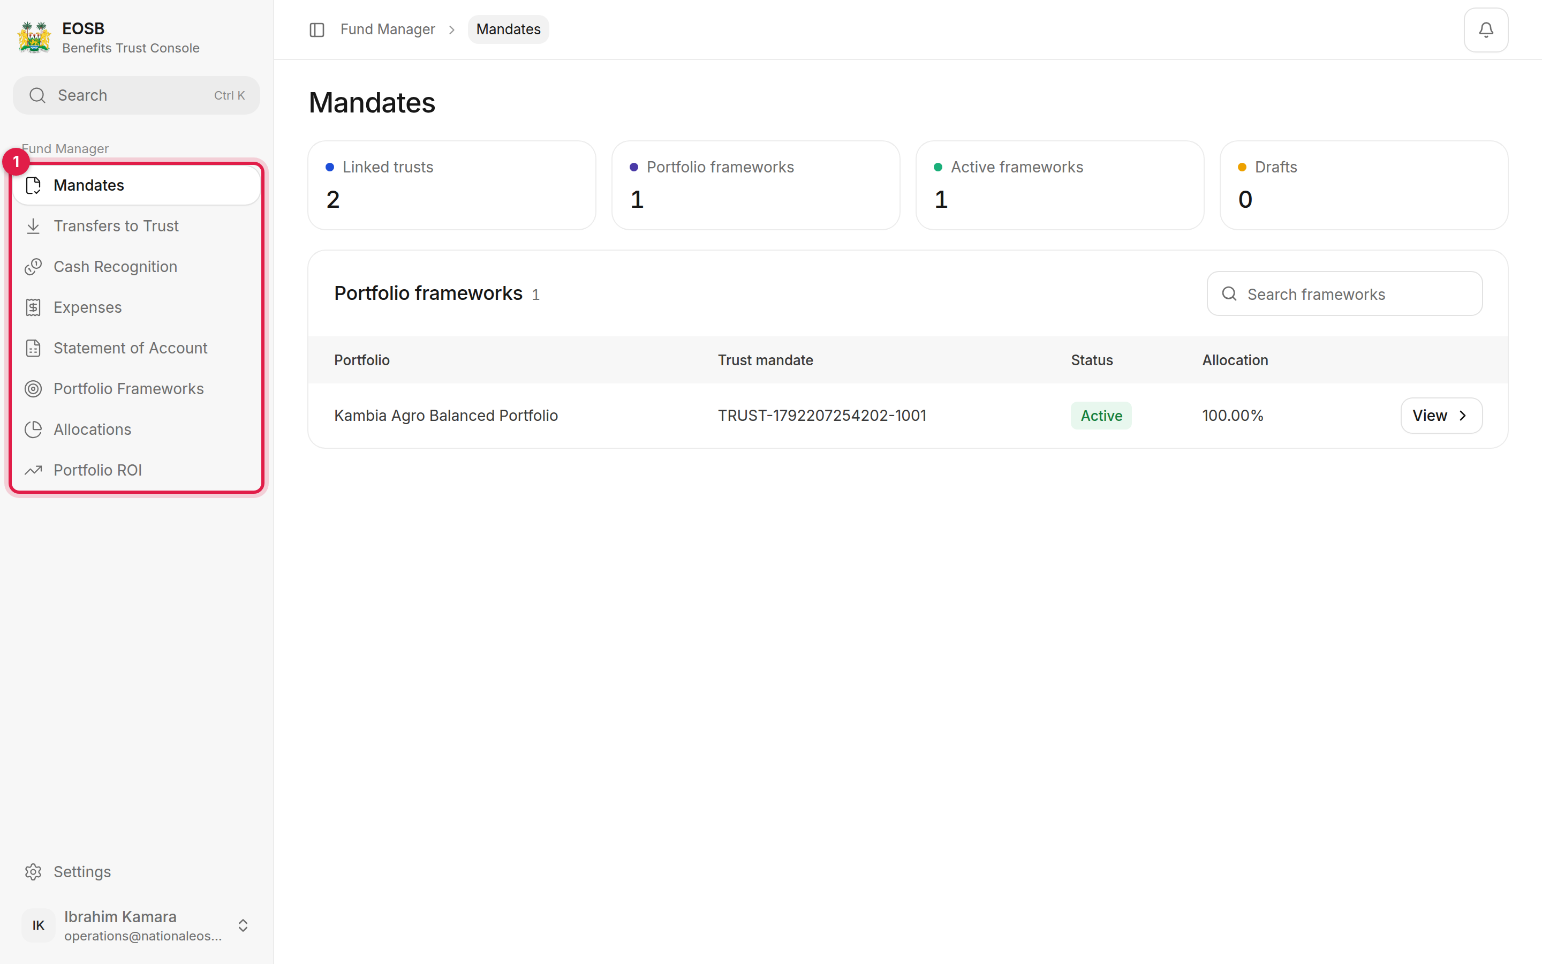Click trust mandate TRUST-1792207254202-1001
Screen dimensions: 1542x964
(x=822, y=416)
